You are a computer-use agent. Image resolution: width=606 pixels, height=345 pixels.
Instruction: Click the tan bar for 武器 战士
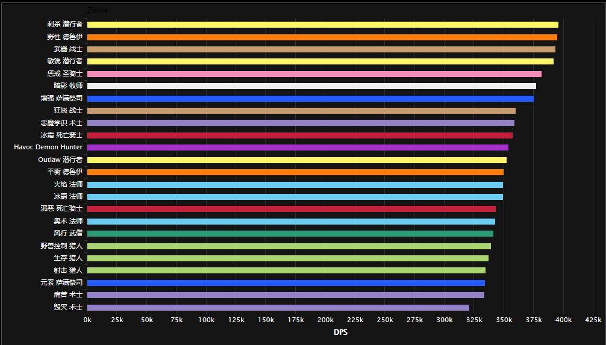321,49
